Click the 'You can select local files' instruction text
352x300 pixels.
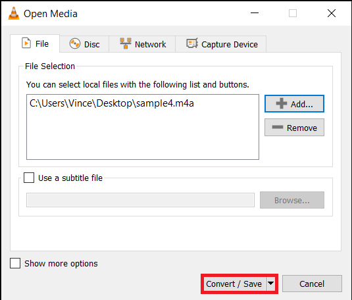point(138,85)
